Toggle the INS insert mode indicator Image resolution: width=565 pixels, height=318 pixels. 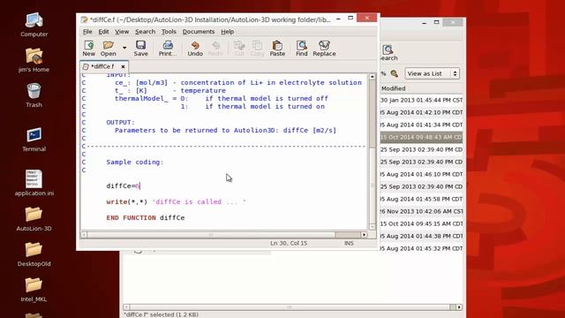pyautogui.click(x=349, y=244)
